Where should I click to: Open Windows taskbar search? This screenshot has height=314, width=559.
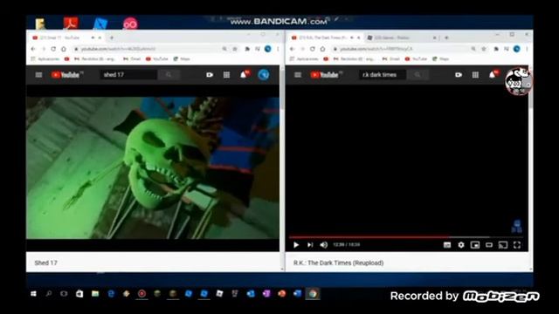tap(49, 294)
